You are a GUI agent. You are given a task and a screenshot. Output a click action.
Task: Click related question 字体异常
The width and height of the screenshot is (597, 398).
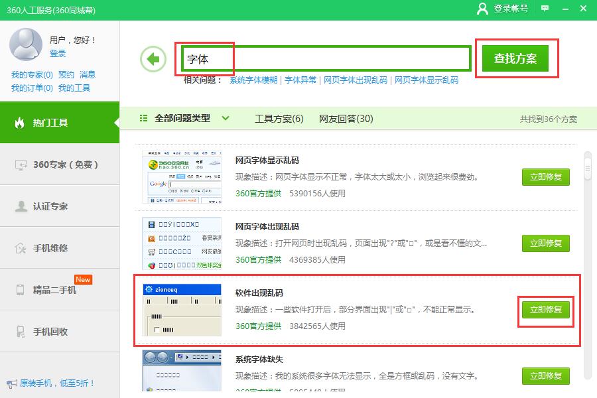click(x=300, y=80)
